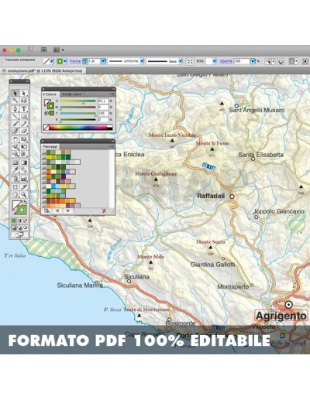Select the Zoom magnifier tool
The width and height of the screenshot is (310, 400).
point(24,194)
